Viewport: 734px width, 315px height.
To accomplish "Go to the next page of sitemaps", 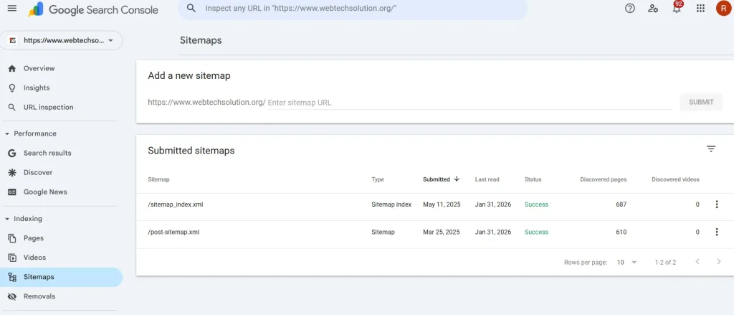I will click(718, 262).
